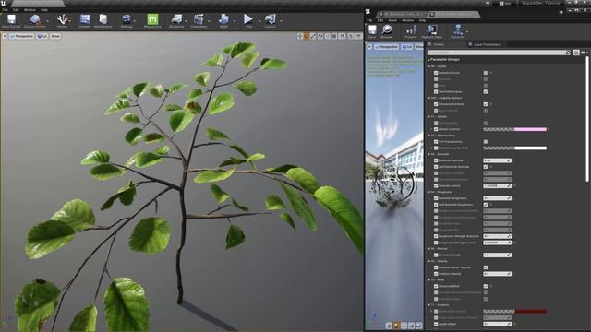The height and width of the screenshot is (332, 591).
Task: Open Edit menu in main editor
Action: (16, 10)
